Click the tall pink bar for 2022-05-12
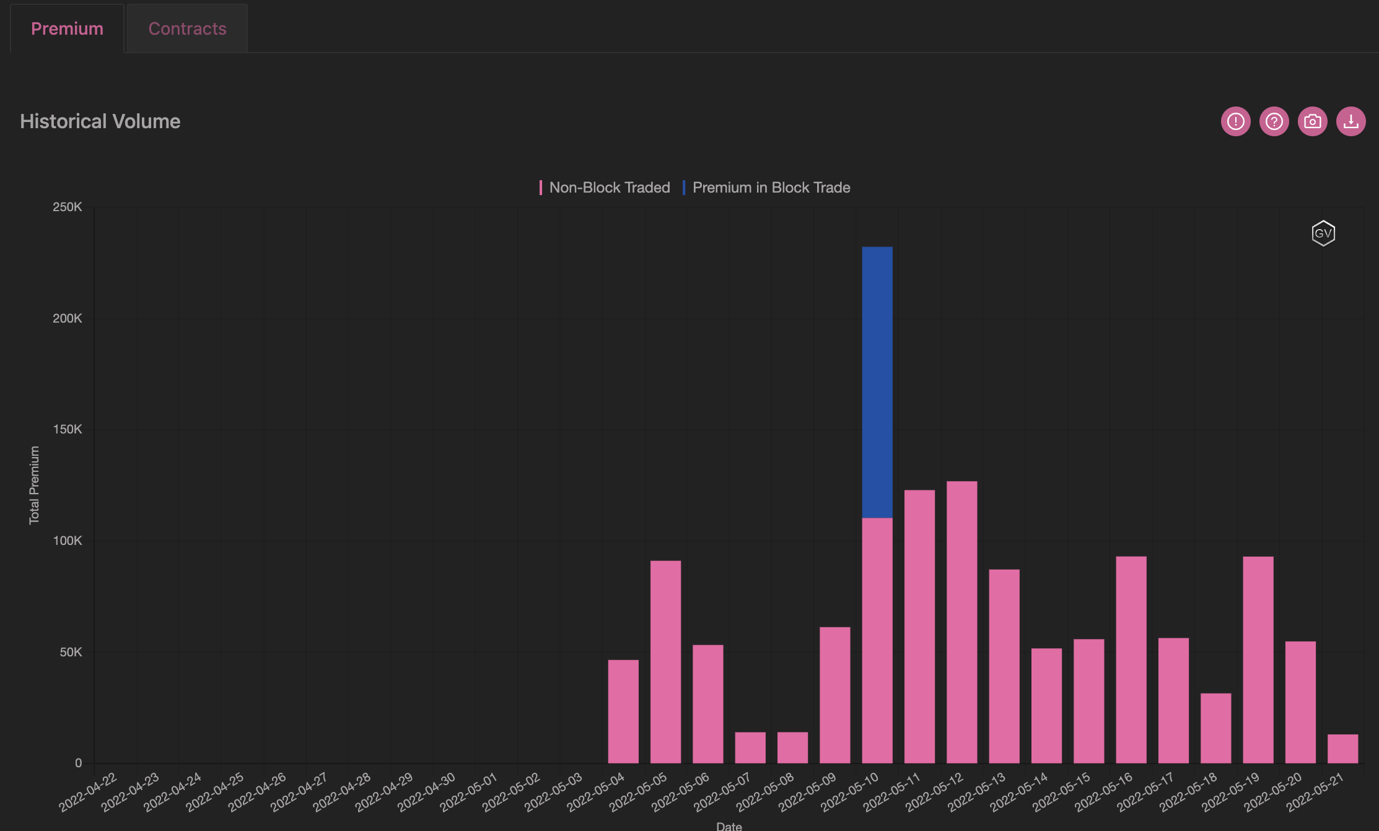Screen dimensions: 1379x831 (962, 622)
